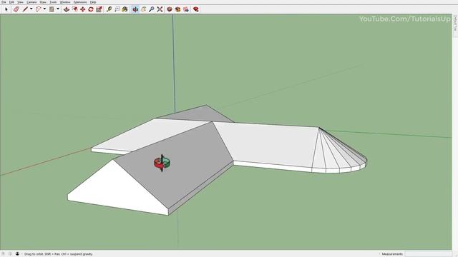Open the Extensions menu
Image resolution: width=458 pixels, height=257 pixels.
[80, 2]
